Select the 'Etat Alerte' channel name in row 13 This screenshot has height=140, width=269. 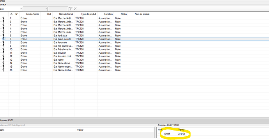click(58, 59)
